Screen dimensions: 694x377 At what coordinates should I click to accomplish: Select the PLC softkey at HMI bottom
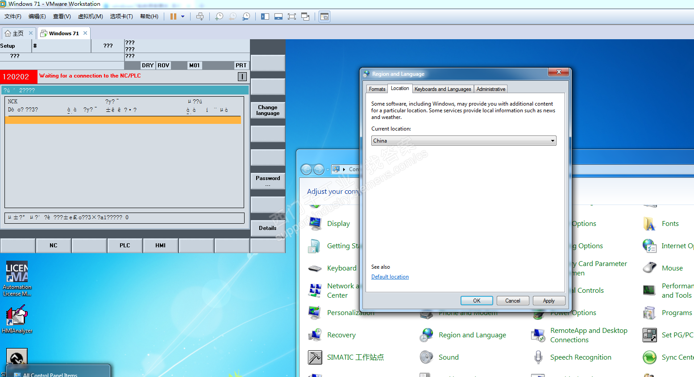click(x=125, y=246)
